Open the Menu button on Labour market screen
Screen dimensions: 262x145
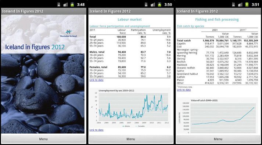click(131, 139)
